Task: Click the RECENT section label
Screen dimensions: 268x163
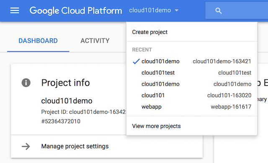Action: (142, 50)
